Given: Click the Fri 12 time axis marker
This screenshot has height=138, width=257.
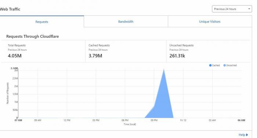Looking at the screenshot, I should point(183,120).
